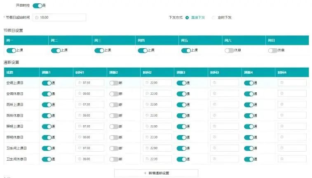Click 时间1 clock icon in 空调休息日 row

80,94
